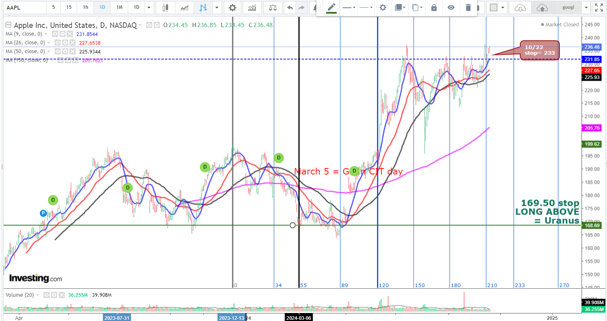
Task: Remove the MA 9 indicator
Action: point(70,34)
